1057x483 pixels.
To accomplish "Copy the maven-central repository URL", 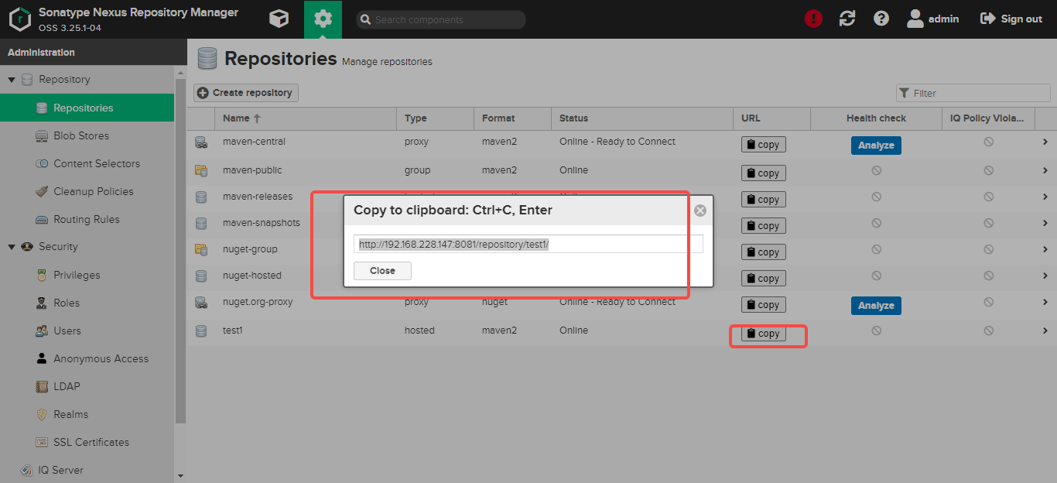I will coord(764,145).
